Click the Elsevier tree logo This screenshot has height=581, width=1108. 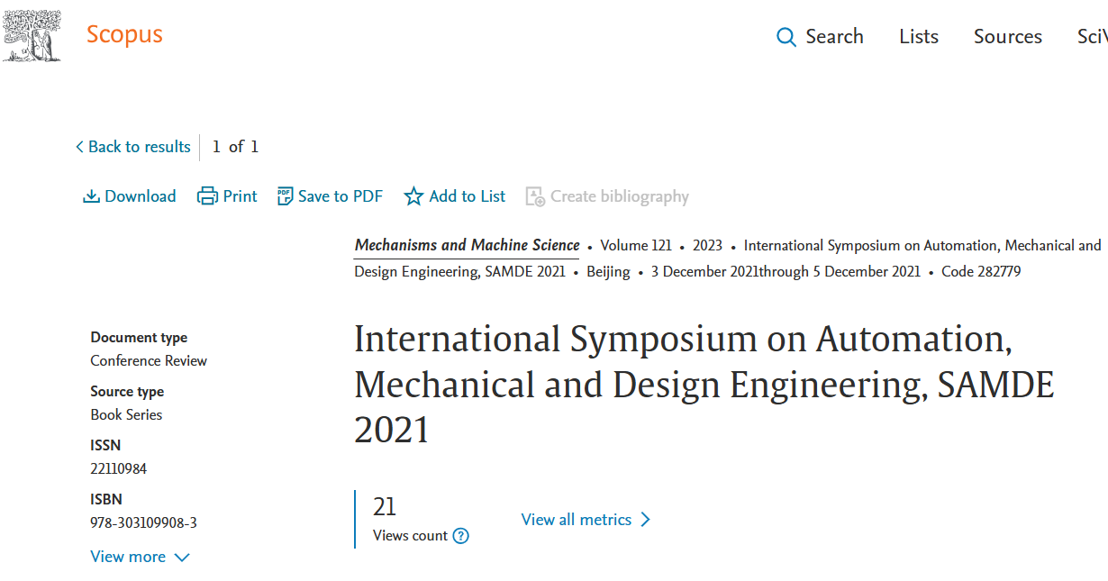coord(32,36)
